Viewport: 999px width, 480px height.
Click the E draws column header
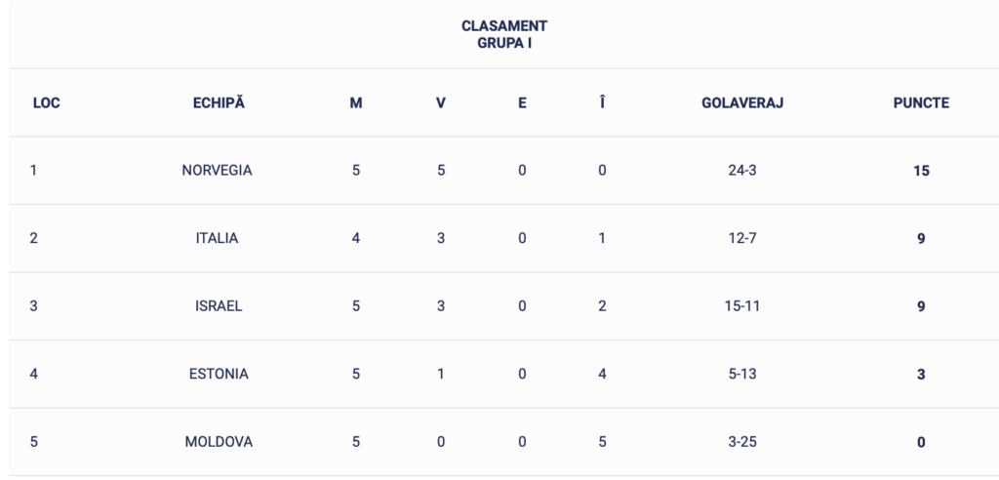pos(522,103)
